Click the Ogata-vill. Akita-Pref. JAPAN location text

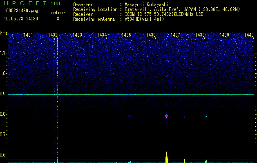point(182,9)
